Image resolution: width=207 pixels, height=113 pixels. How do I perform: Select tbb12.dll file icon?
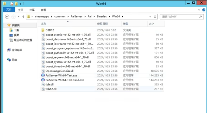click(43, 89)
